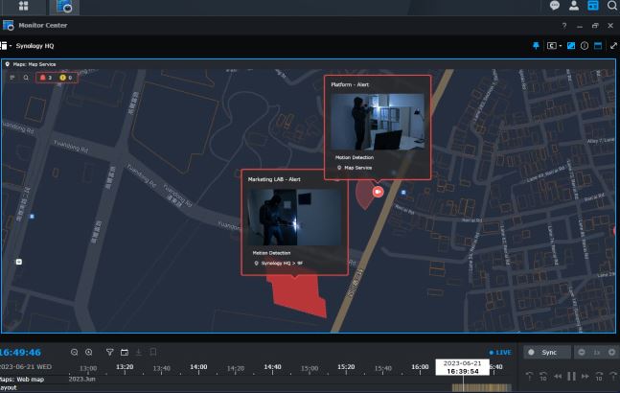Click the 16:49:46 current time display

coord(20,353)
